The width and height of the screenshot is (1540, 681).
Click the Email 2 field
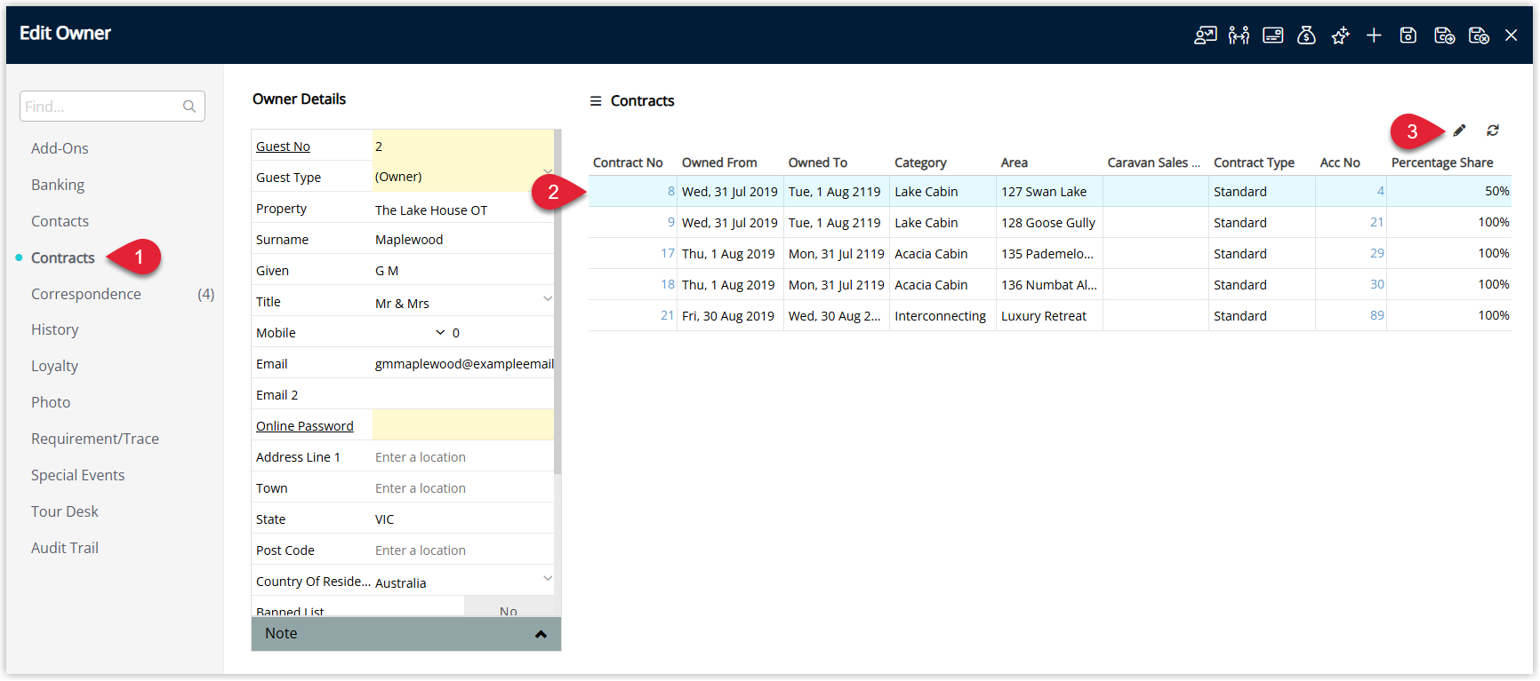462,395
